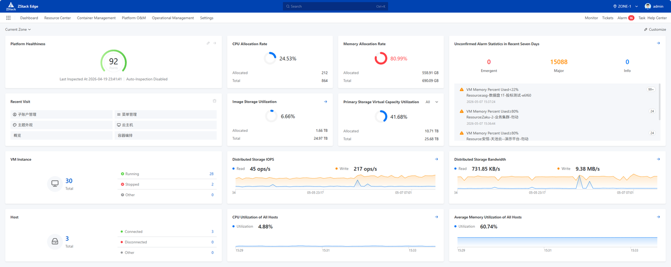Image resolution: width=671 pixels, height=267 pixels.
Task: Click the Running status green icon
Action: point(123,174)
